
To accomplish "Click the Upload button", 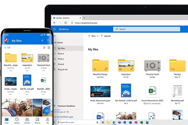I will (x=105, y=36).
